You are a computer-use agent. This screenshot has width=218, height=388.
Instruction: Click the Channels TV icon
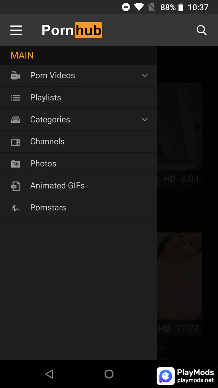15,141
